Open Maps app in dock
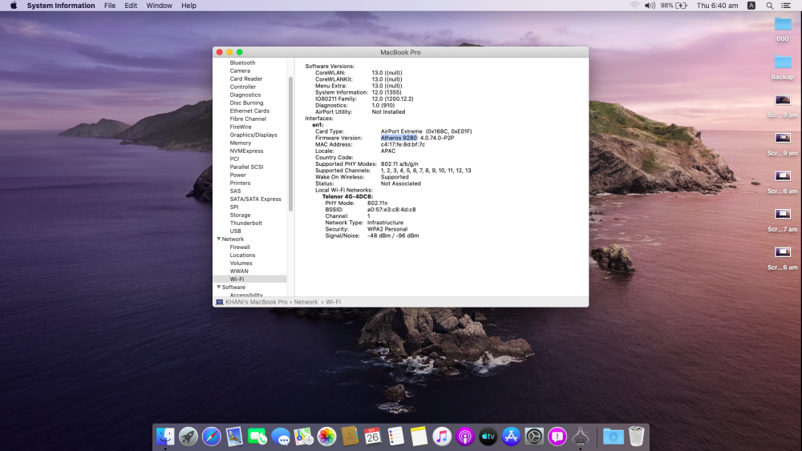Screen dimensions: 802x451 (303, 437)
